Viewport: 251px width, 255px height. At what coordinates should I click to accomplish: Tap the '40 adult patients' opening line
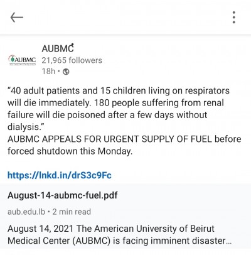coord(119,91)
